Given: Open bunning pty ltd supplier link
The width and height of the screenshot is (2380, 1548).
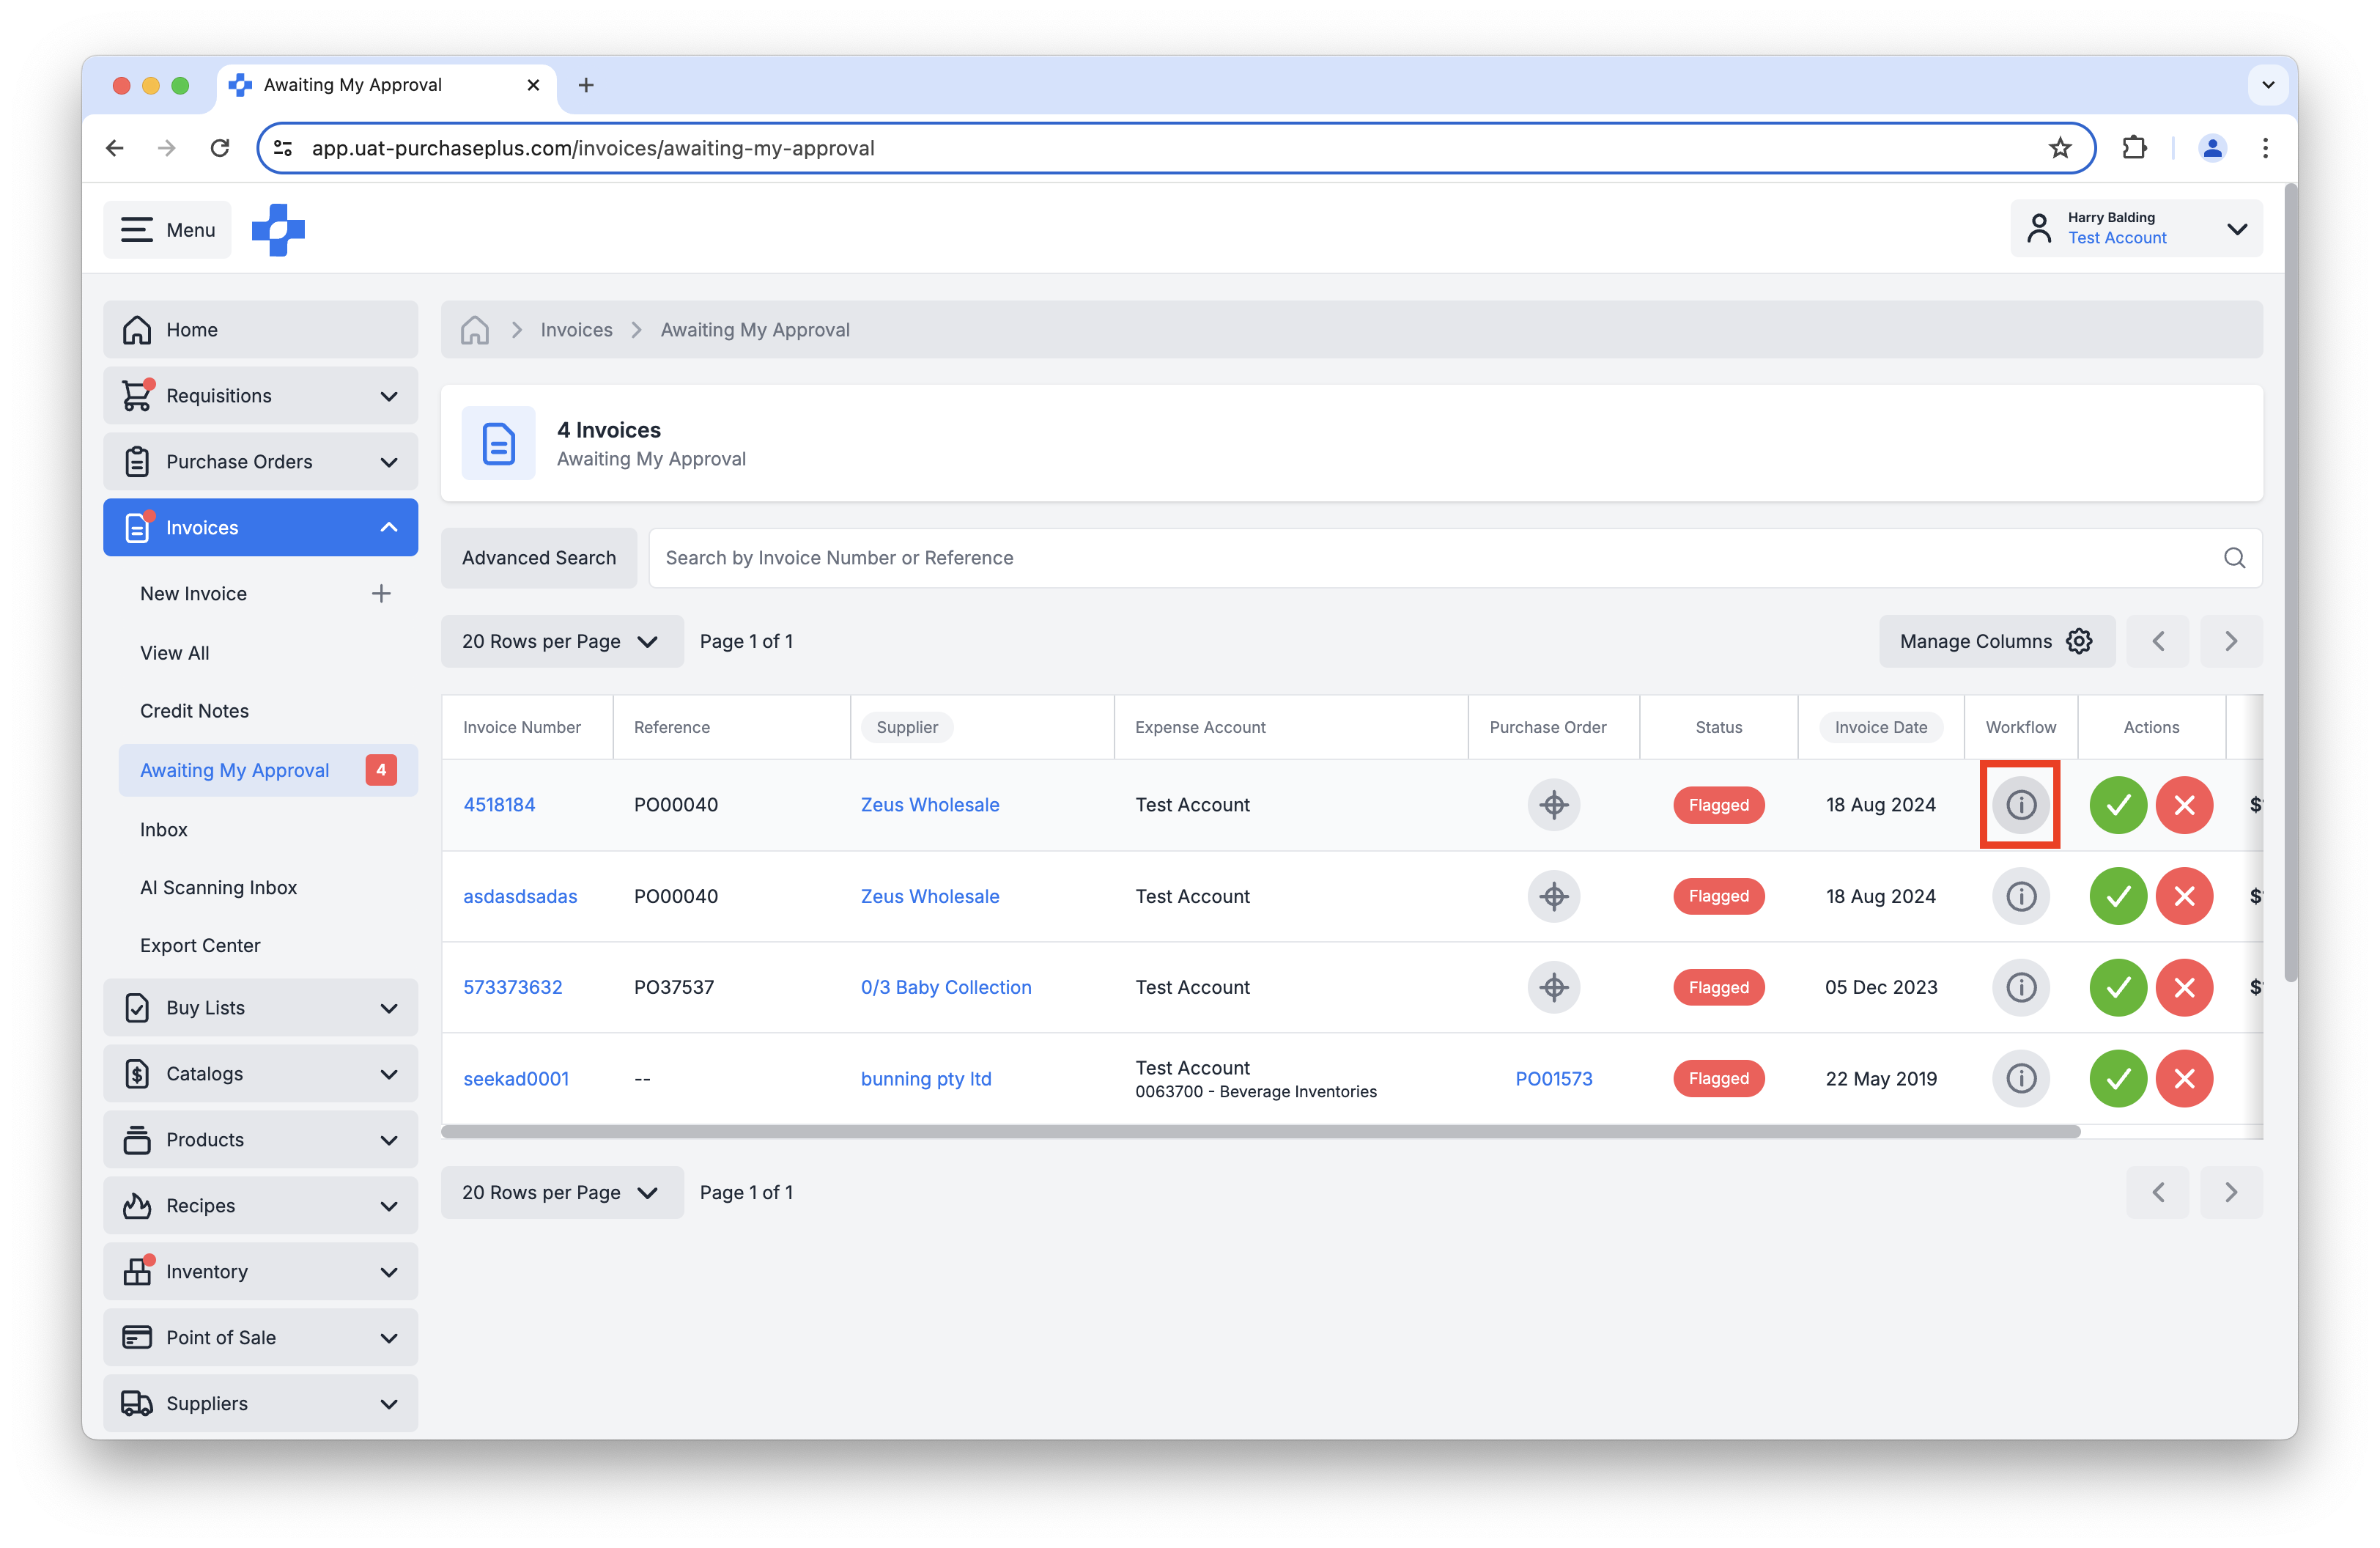Looking at the screenshot, I should pyautogui.click(x=926, y=1078).
